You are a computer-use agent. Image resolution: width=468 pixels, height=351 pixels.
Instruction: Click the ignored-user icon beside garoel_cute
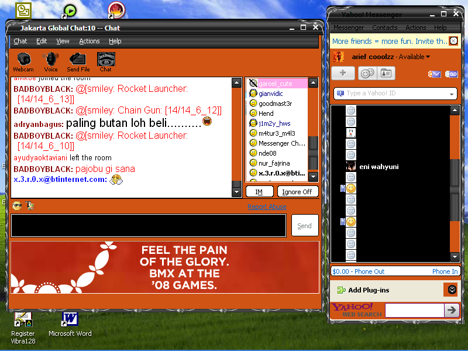(x=253, y=83)
